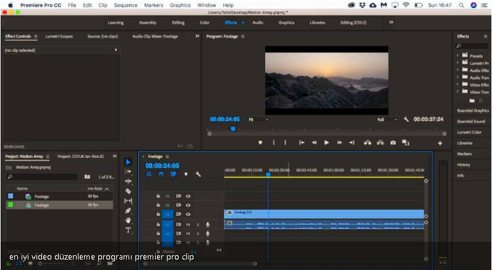This screenshot has width=492, height=270.
Task: Solo audio track A1
Action: 198,224
